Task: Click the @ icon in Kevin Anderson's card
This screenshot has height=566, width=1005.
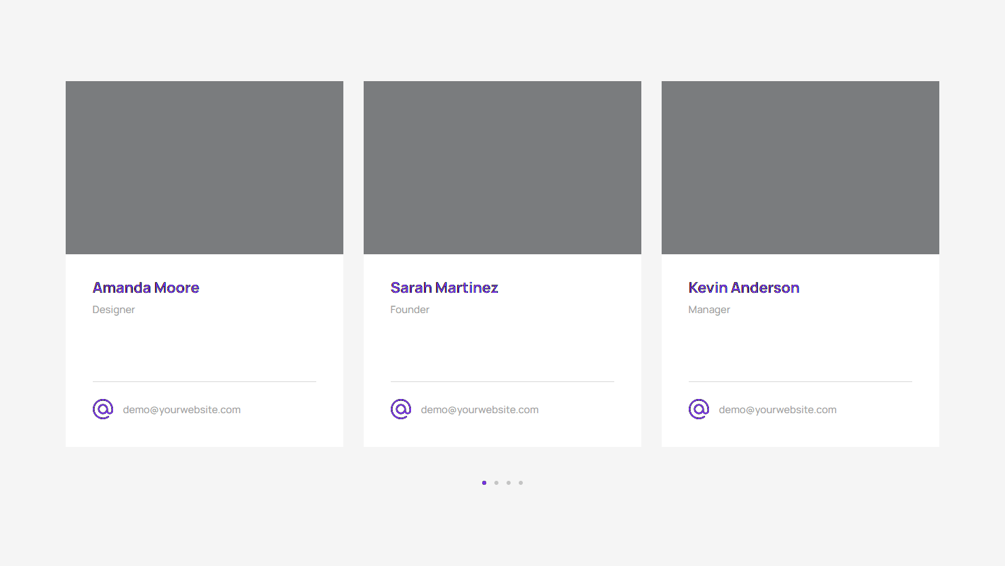Action: 699,409
